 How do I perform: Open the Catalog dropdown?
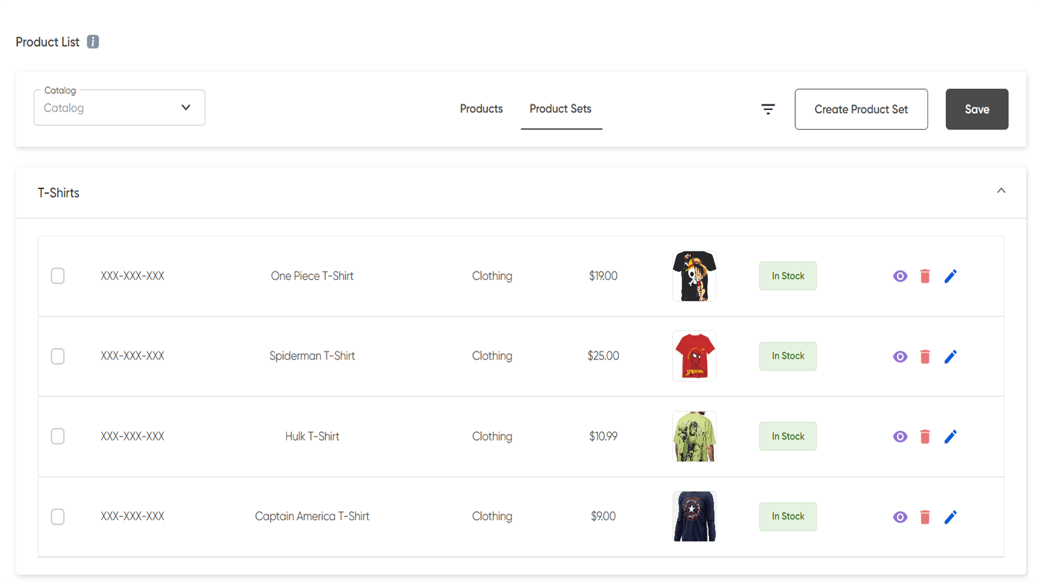119,108
